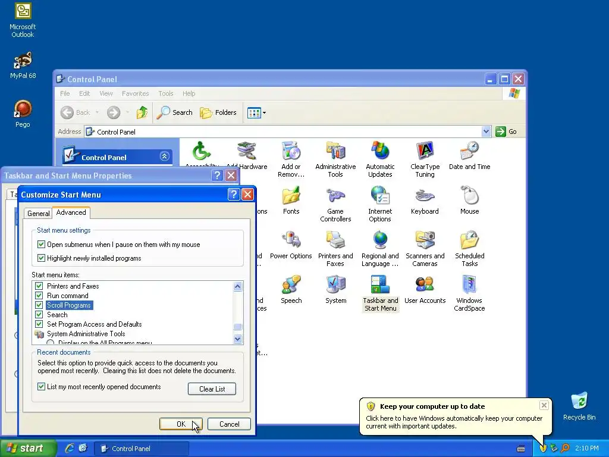Open Windows CardSpace icon
This screenshot has width=609, height=457.
point(470,293)
